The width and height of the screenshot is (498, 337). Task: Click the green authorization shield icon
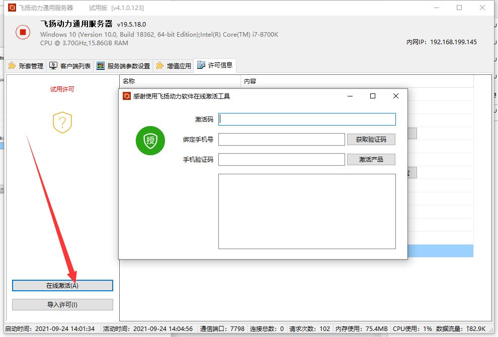(x=150, y=141)
